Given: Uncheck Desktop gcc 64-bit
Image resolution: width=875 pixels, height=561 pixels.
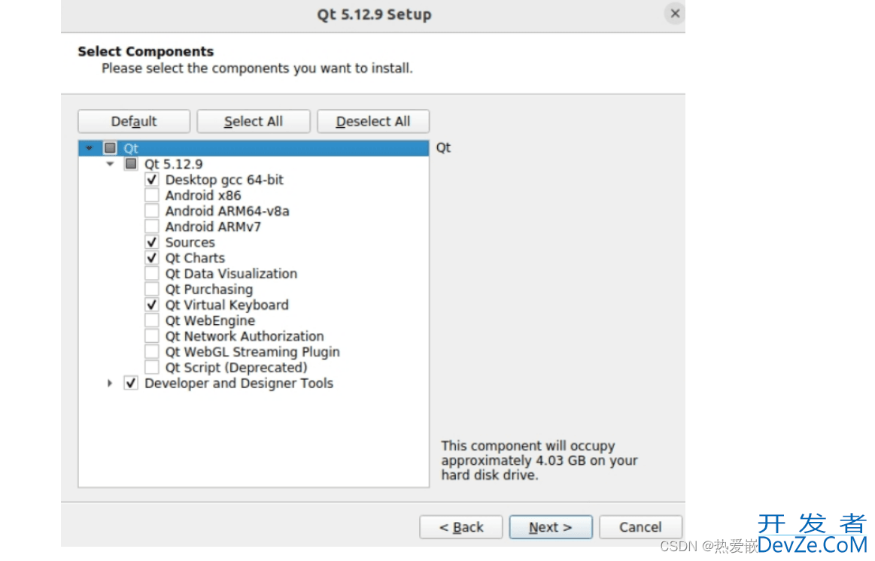Looking at the screenshot, I should point(151,180).
